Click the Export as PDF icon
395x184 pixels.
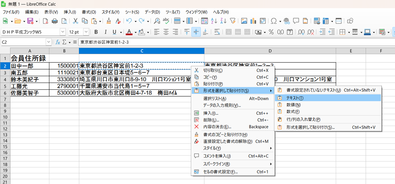tap(45, 21)
